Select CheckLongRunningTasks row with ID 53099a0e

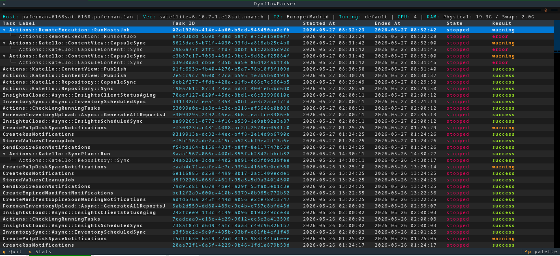click(x=277, y=108)
